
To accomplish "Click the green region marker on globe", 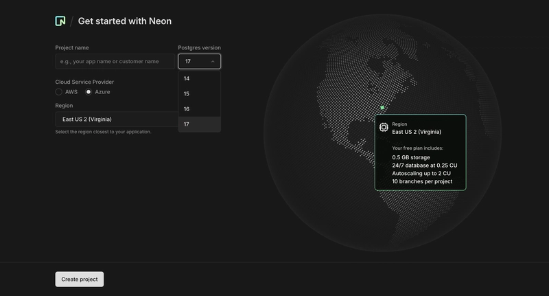I will tap(382, 108).
